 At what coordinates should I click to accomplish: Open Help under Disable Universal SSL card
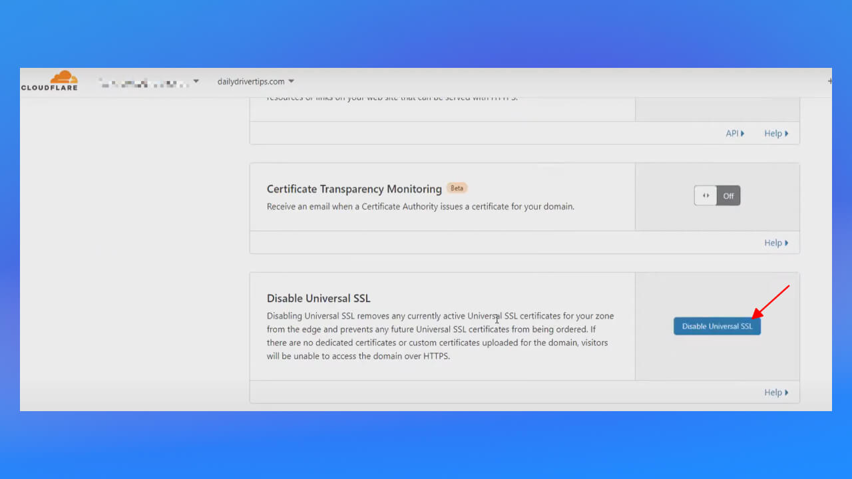tap(776, 393)
